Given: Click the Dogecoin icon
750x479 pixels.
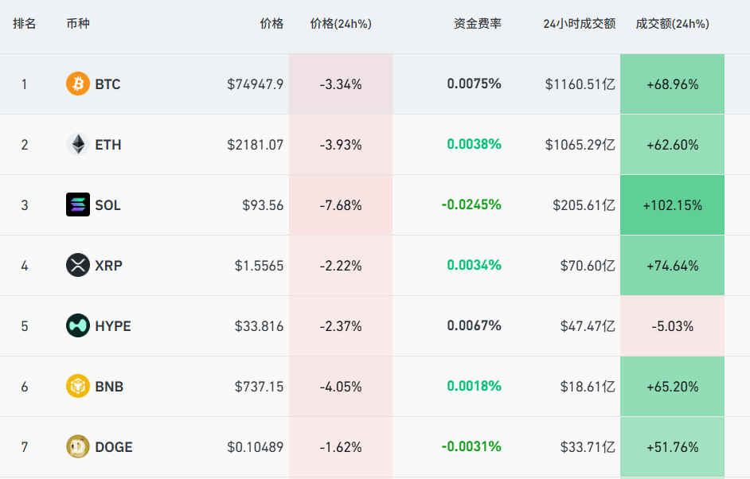Looking at the screenshot, I should tap(78, 446).
